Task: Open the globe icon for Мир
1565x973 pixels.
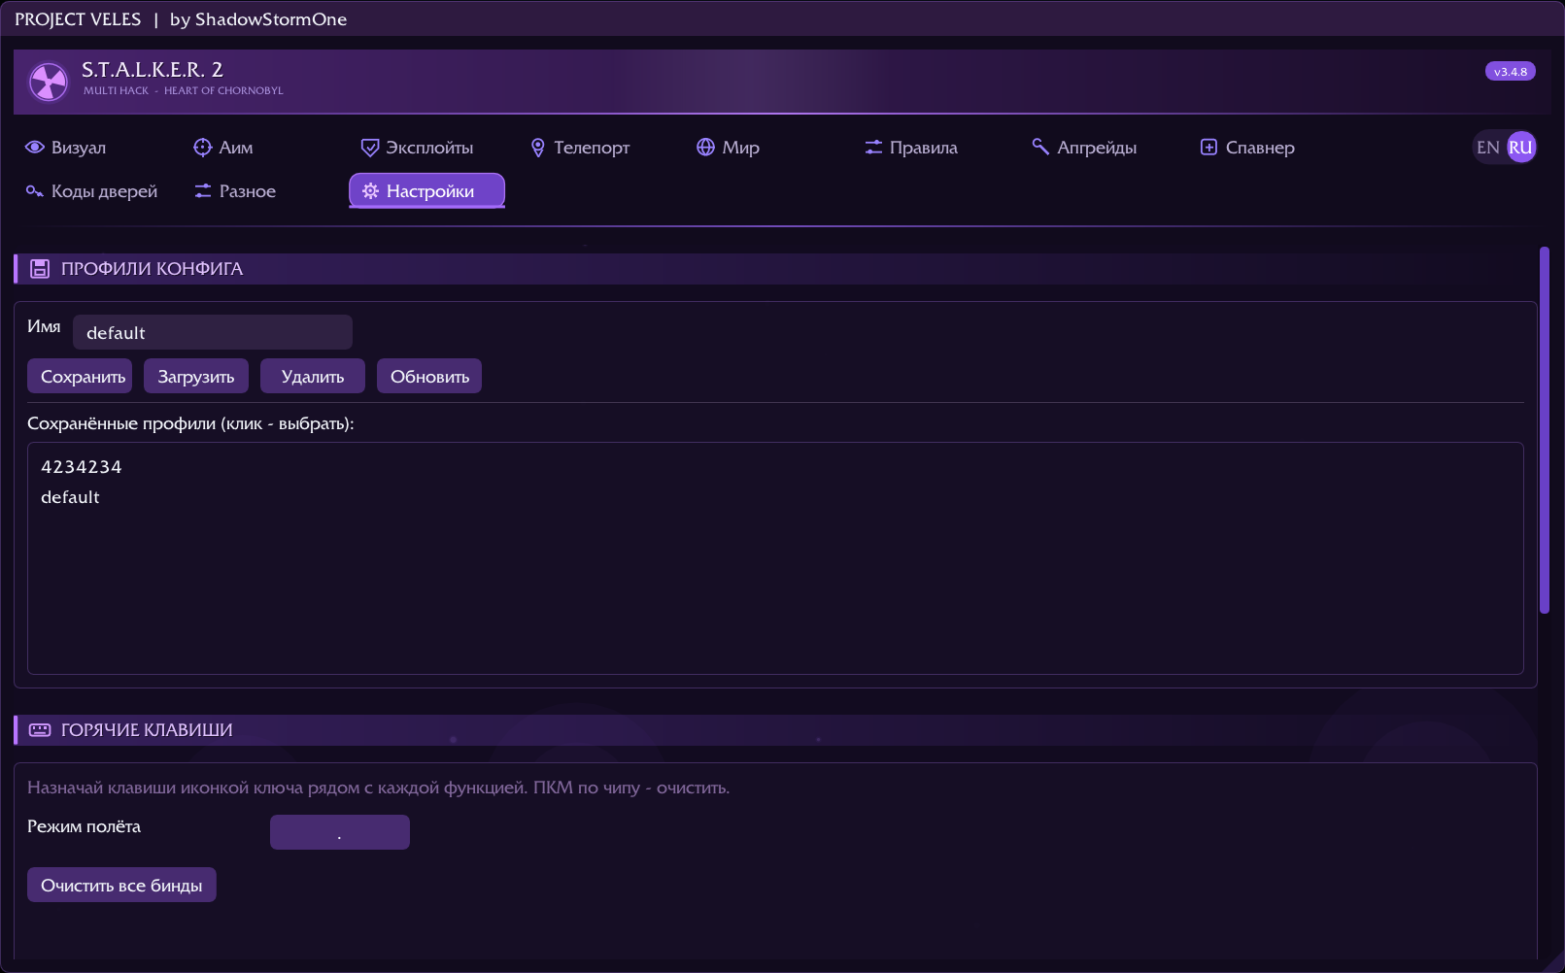Action: (x=706, y=148)
